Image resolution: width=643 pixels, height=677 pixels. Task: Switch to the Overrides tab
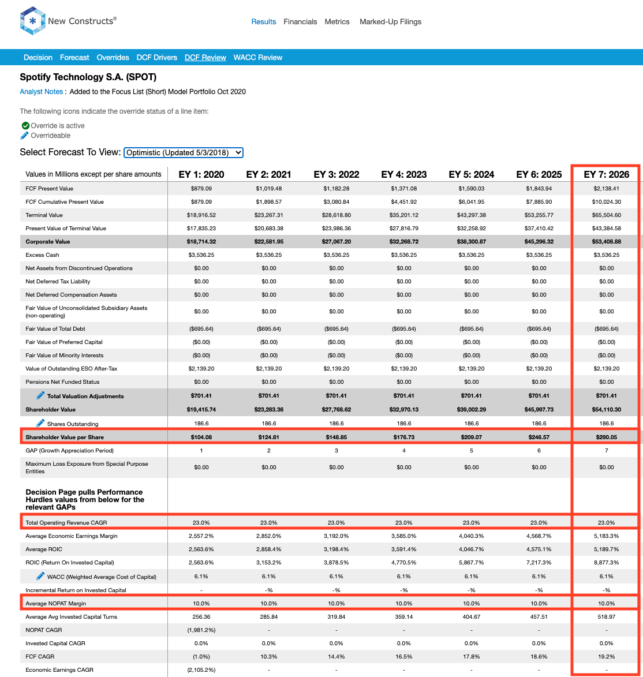[113, 57]
